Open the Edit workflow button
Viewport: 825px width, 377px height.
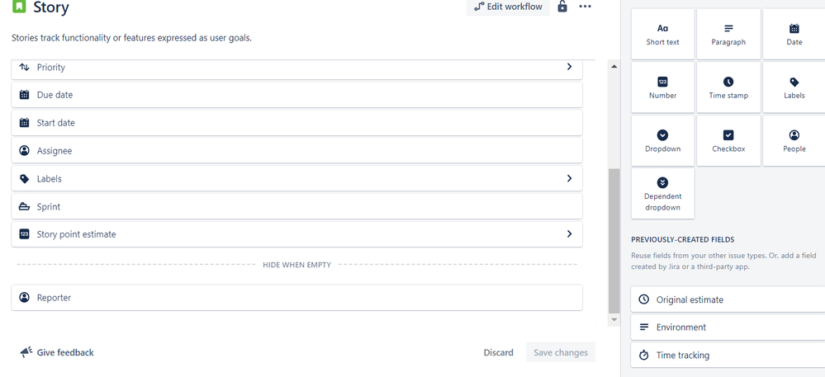508,7
